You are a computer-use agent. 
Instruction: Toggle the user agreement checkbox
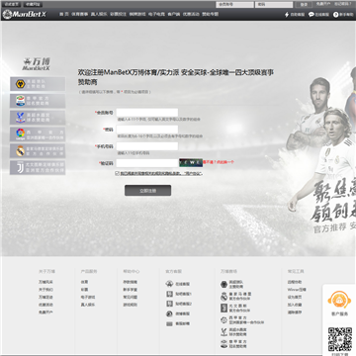click(x=117, y=173)
